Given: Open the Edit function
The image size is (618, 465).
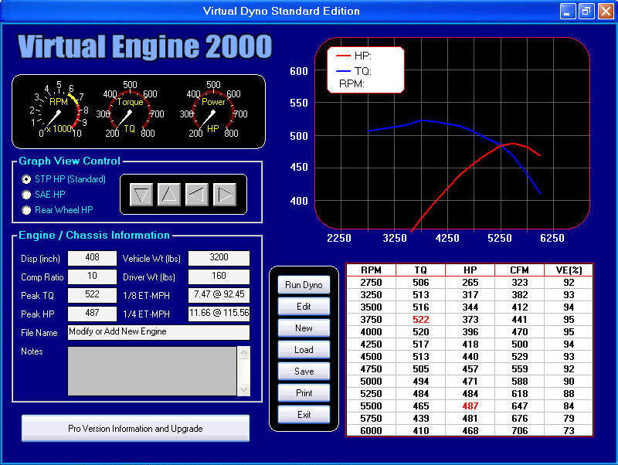Looking at the screenshot, I should (x=304, y=307).
